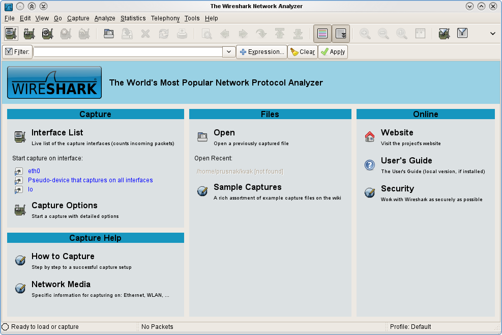The image size is (502, 335).
Task: Open the window menu icon in title bar
Action: tap(8, 7)
